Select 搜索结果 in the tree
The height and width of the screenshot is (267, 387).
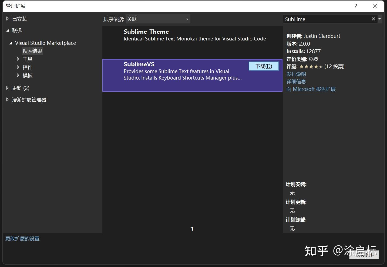(x=32, y=51)
